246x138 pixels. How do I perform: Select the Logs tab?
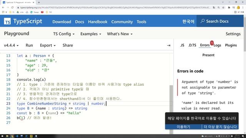(x=217, y=45)
